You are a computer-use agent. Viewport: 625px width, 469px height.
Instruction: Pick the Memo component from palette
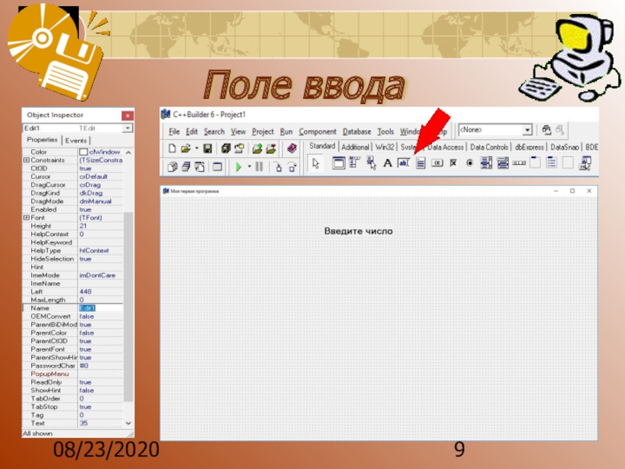(x=420, y=163)
